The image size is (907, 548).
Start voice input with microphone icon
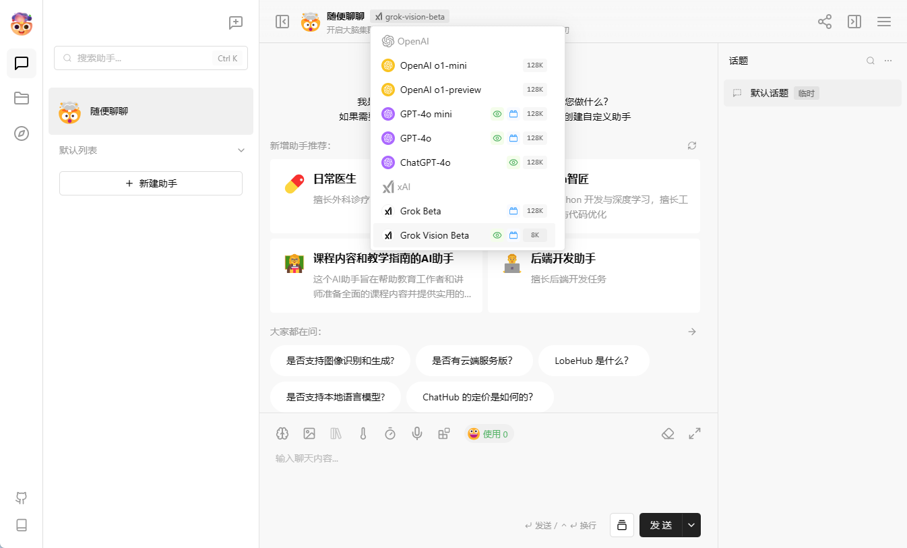(x=417, y=433)
